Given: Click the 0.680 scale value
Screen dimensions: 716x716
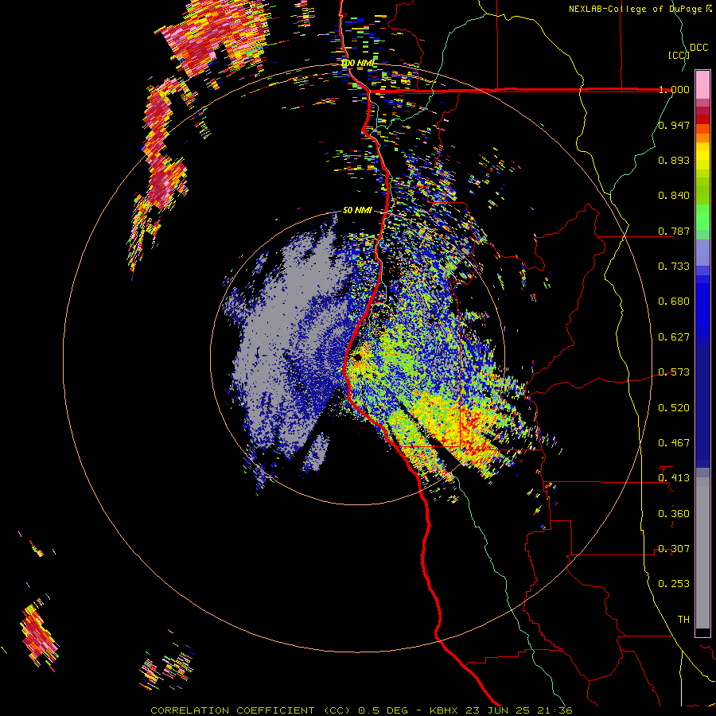Looking at the screenshot, I should 674,302.
